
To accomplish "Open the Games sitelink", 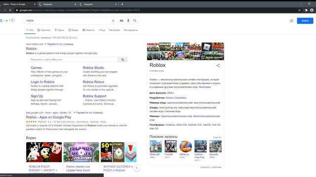I will (x=36, y=68).
